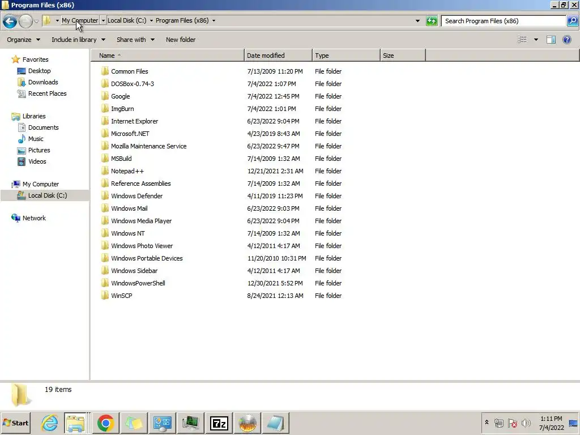Image resolution: width=580 pixels, height=435 pixels.
Task: Toggle the preview pane button
Action: tap(551, 40)
